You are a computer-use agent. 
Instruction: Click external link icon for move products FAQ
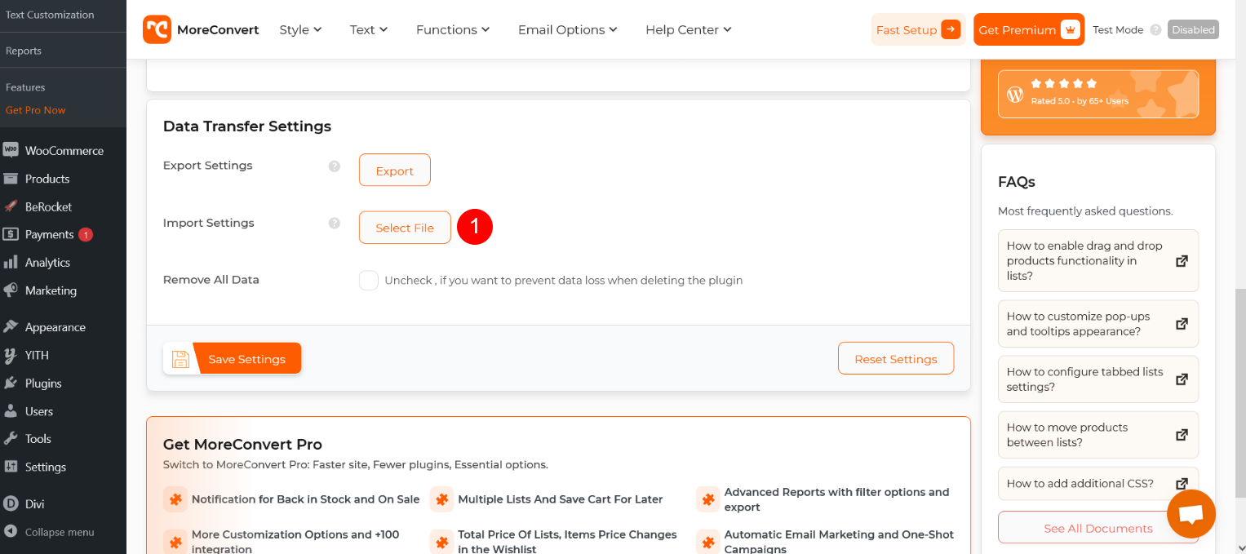[1182, 435]
